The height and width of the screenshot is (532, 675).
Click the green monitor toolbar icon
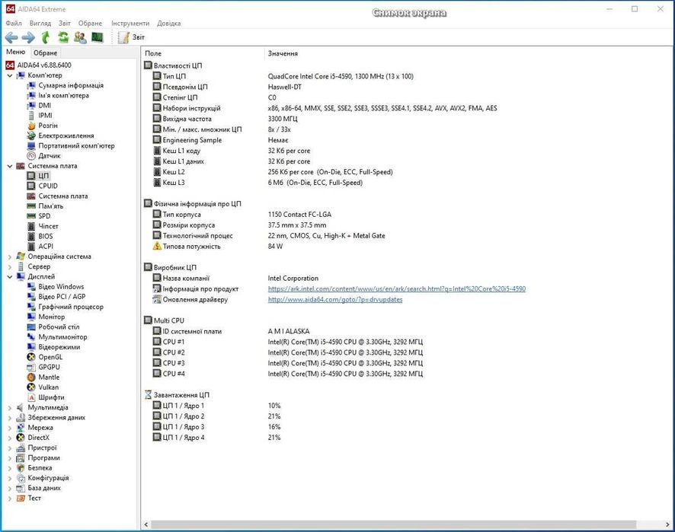(x=98, y=38)
